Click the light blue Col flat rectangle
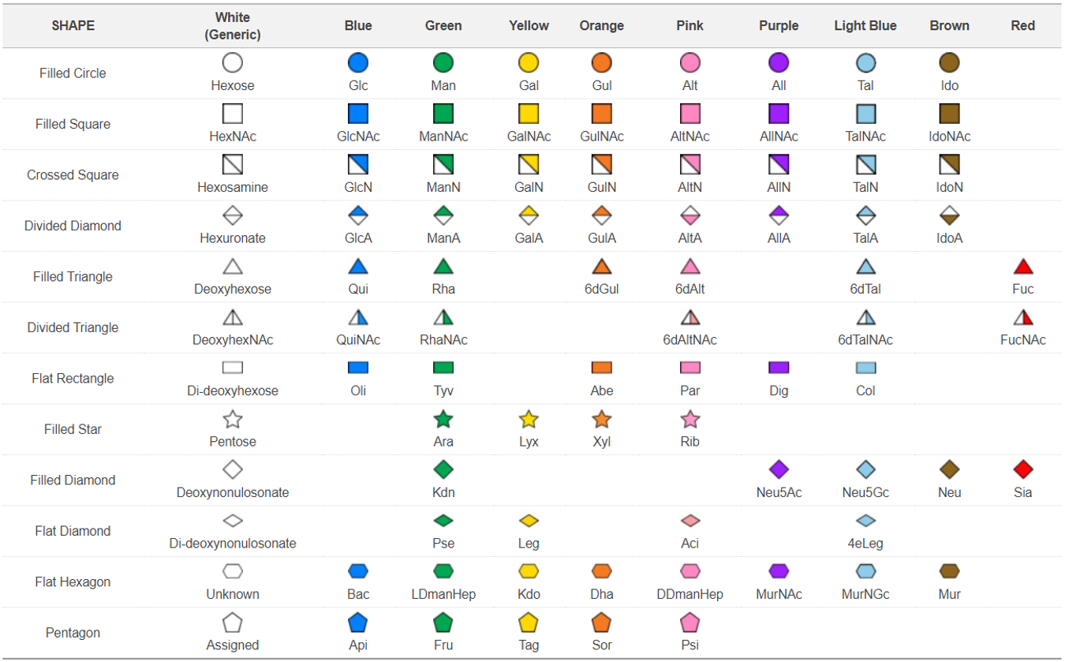Screen dimensions: 1065x662 [865, 368]
